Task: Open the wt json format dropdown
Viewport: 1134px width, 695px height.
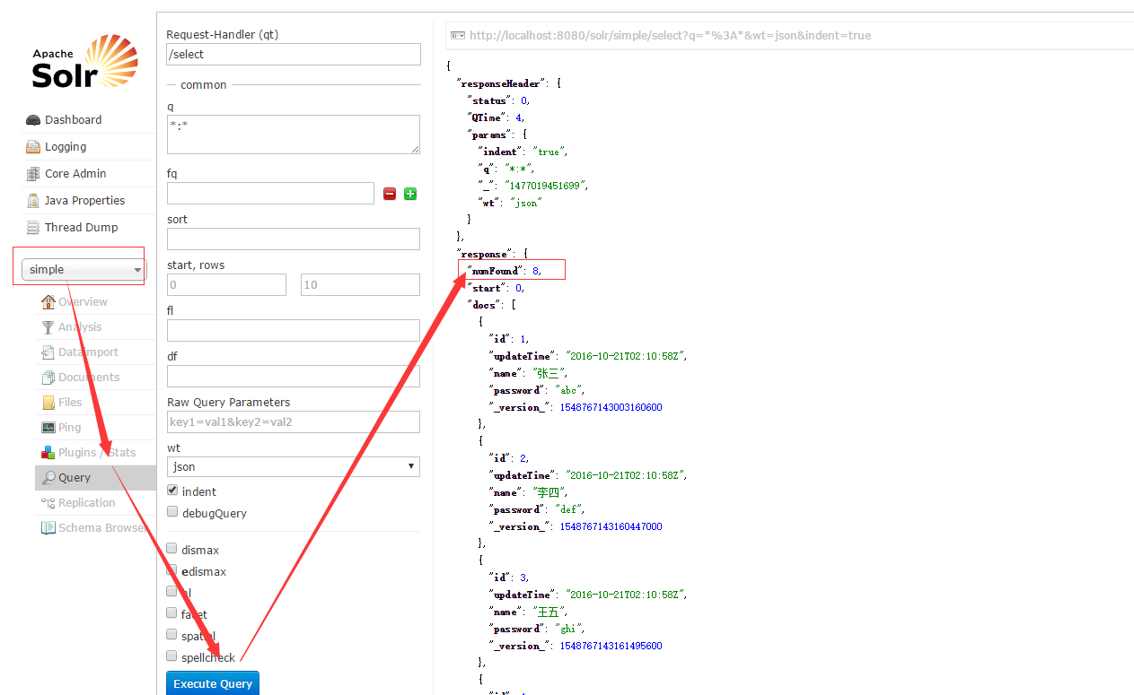Action: 293,466
